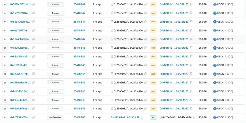Click OUT badge in 0xe6671577e8 row
Viewport: 246px width, 123px height.
click(x=153, y=30)
